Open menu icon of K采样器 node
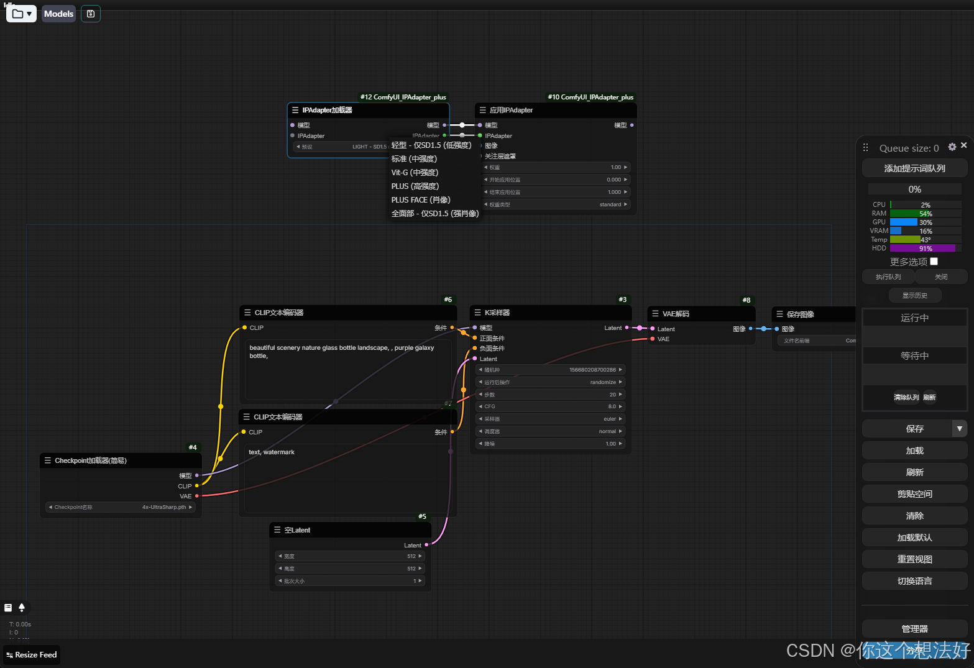974x668 pixels. point(477,313)
